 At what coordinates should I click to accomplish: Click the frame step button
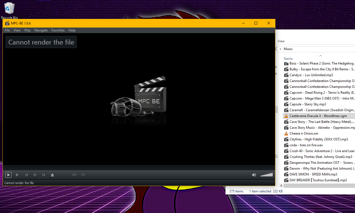[43, 175]
